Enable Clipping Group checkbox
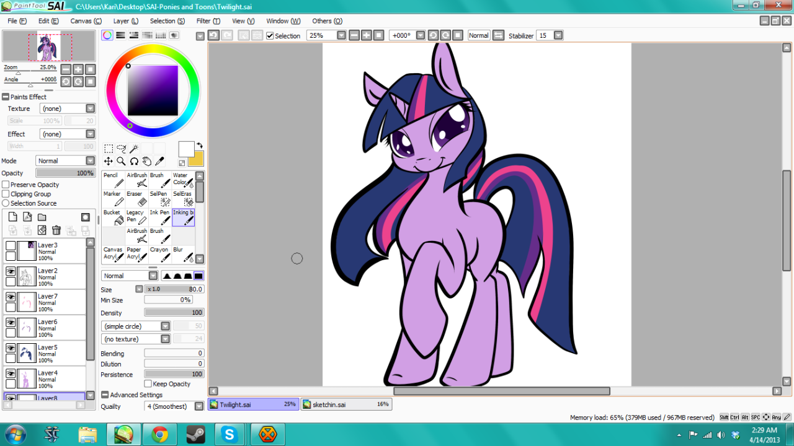794x446 pixels. 6,194
